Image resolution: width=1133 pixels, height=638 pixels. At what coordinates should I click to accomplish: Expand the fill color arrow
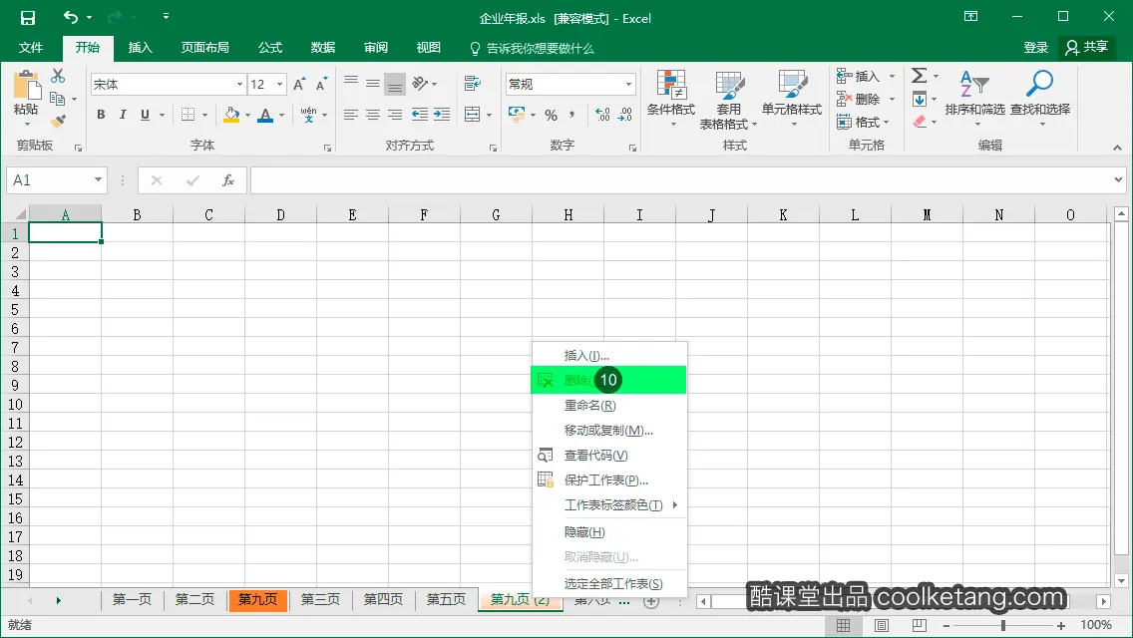(x=247, y=115)
